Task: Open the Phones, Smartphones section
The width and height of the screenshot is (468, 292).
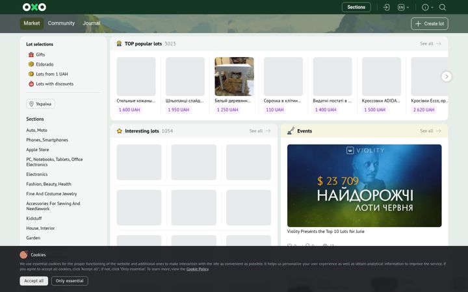Action: tap(47, 140)
